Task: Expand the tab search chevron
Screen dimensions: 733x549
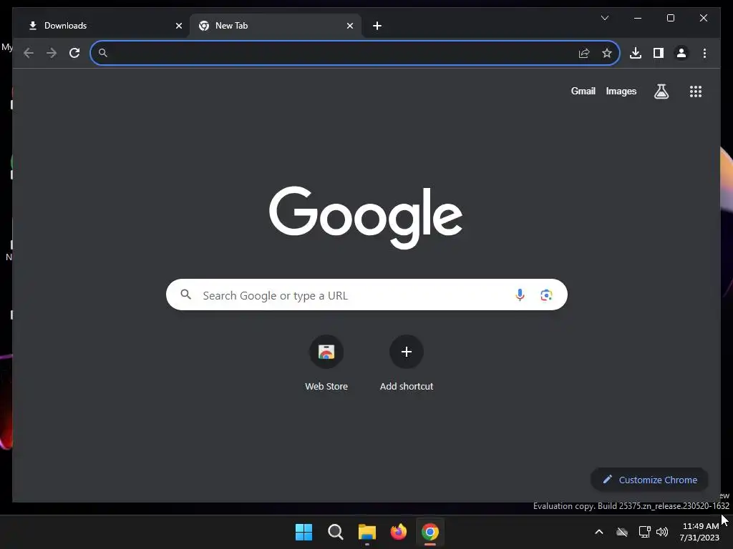Action: point(604,18)
